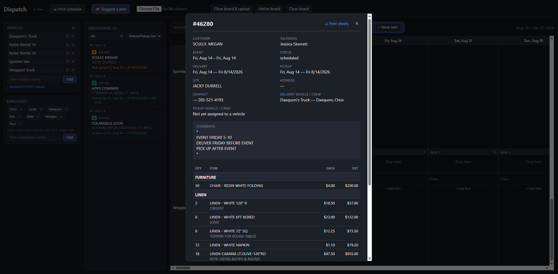
Task: Close the order #46280 dialog
Action: coord(357,24)
